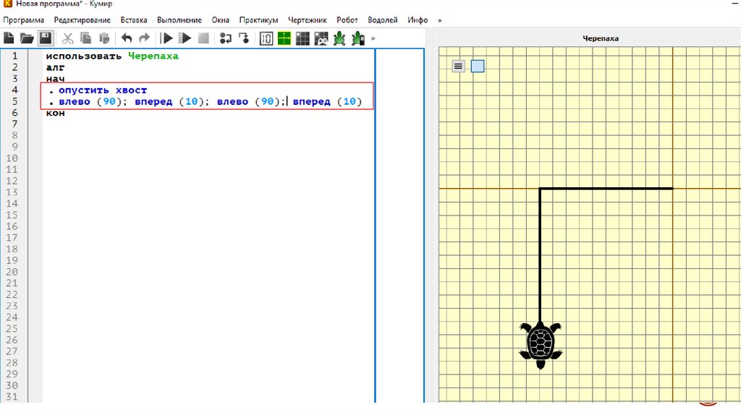Undo the last edit

[127, 38]
